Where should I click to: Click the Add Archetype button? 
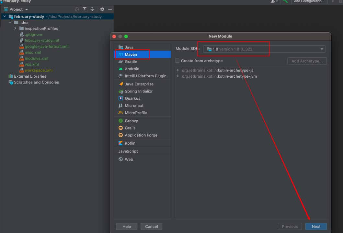coord(307,61)
